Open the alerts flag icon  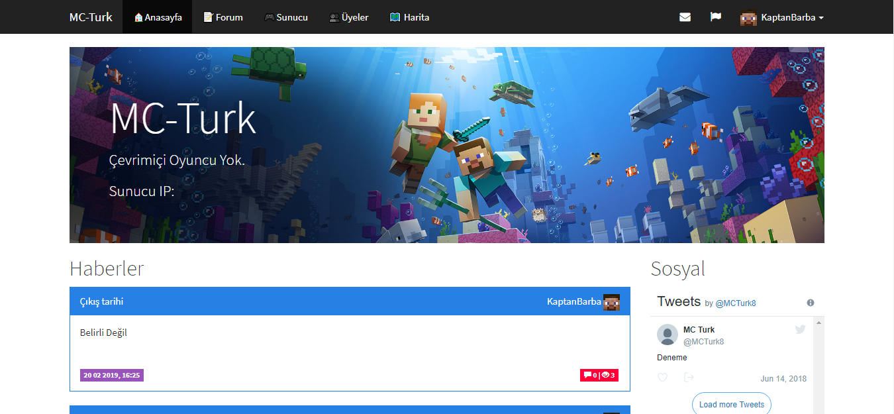click(716, 17)
